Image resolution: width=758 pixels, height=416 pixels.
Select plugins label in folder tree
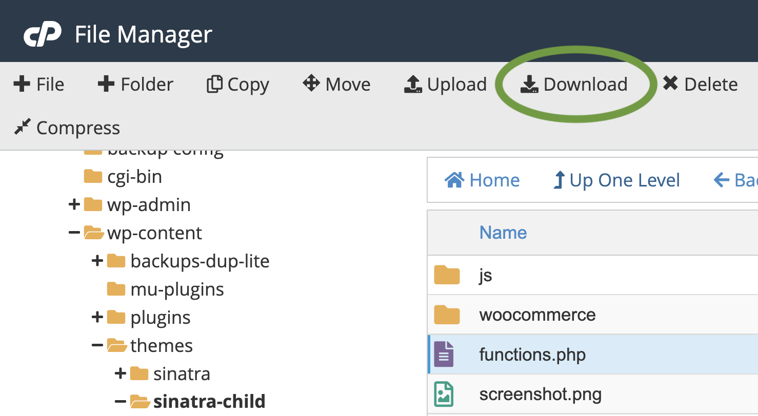[161, 318]
